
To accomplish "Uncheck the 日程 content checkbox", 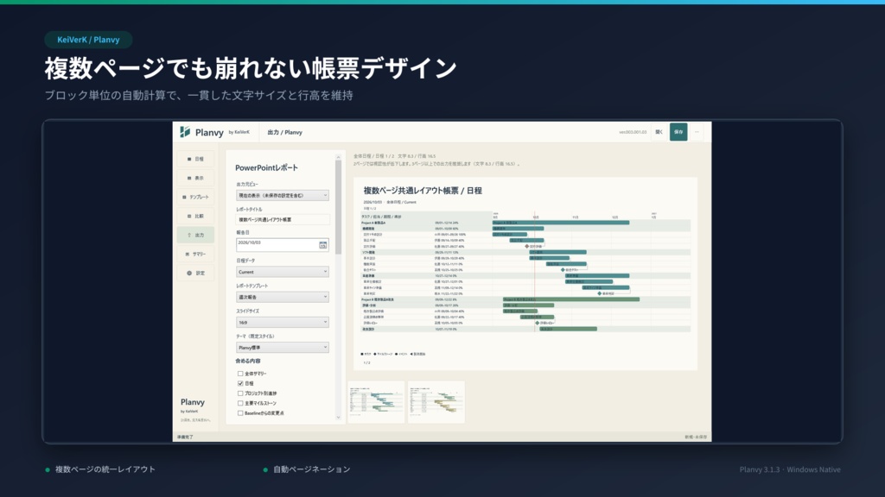I will tap(240, 383).
